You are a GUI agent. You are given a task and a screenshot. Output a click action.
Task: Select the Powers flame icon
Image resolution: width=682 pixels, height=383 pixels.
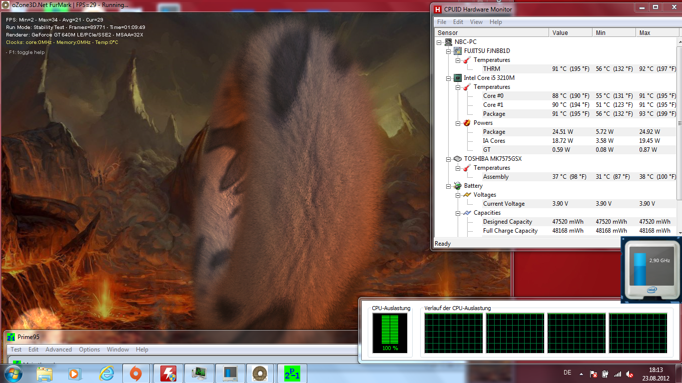[x=467, y=123]
